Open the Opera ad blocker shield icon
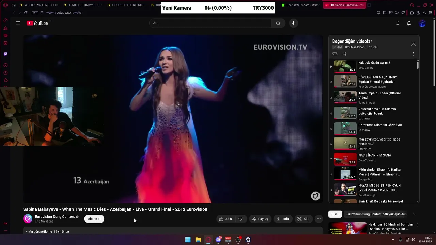Image resolution: width=436 pixels, height=245 pixels. coord(391,13)
